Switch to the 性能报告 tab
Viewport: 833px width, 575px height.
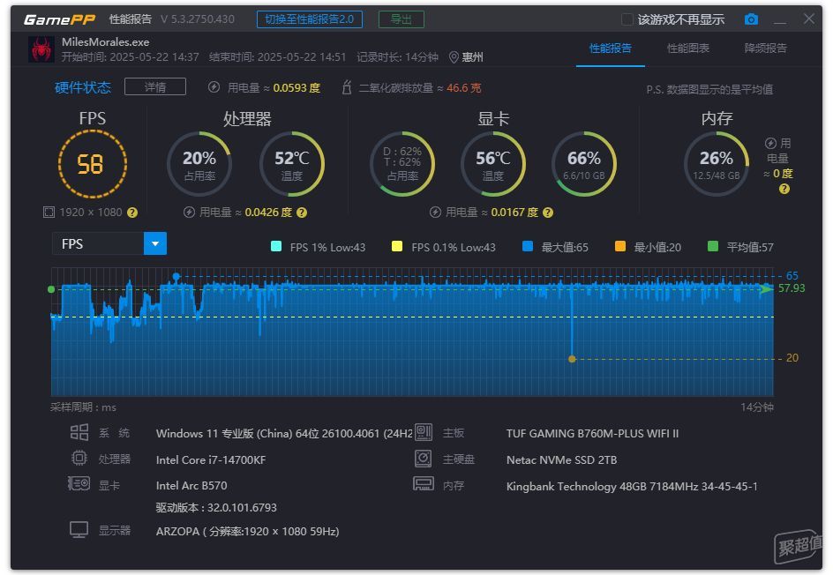(x=611, y=49)
